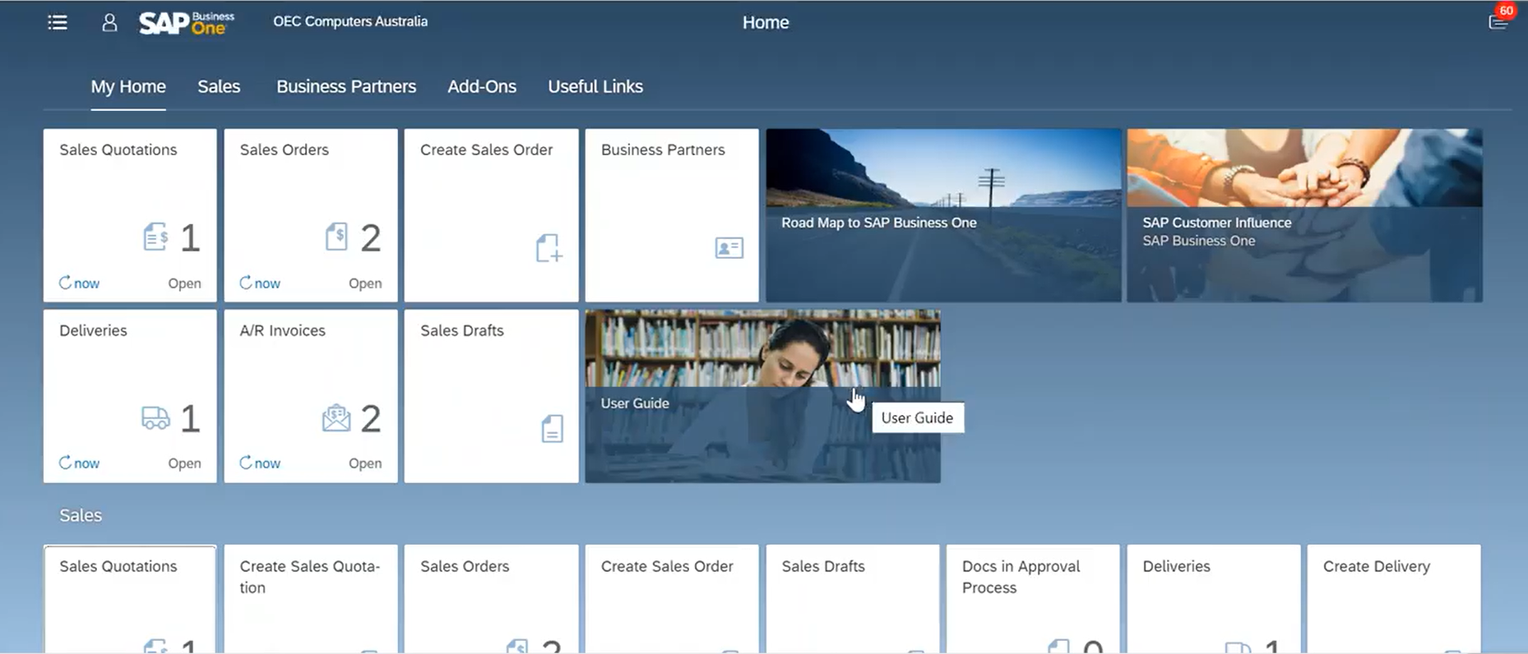The image size is (1528, 654).
Task: Click the Home page title
Action: (x=766, y=22)
